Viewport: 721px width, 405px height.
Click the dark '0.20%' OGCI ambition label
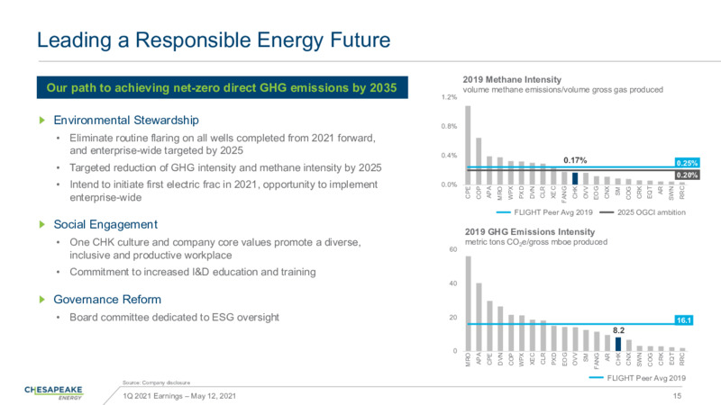click(x=687, y=175)
